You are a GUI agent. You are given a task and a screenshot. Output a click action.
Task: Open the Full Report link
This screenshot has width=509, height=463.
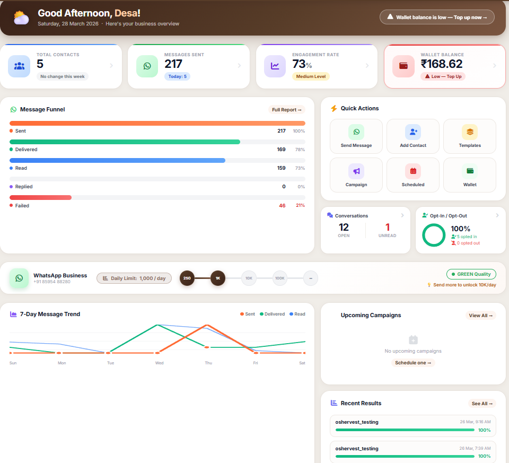(x=287, y=110)
